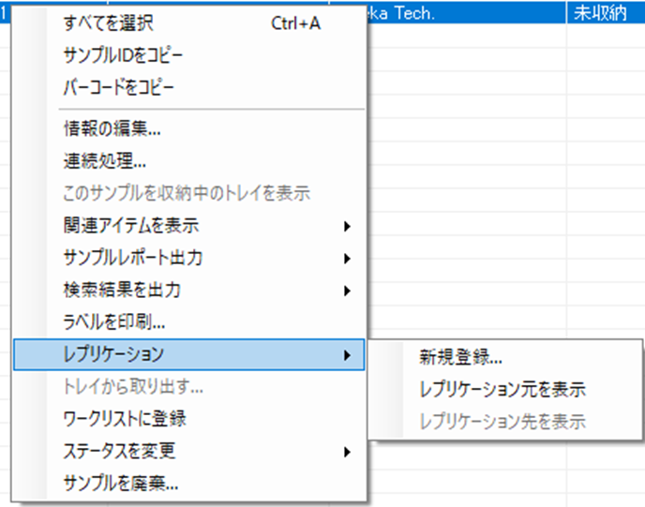Open 検索結果を出力 submenu

click(122, 290)
